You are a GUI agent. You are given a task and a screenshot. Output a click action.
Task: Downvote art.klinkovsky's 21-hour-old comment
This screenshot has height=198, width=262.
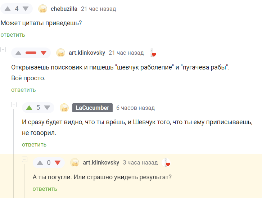click(x=44, y=53)
